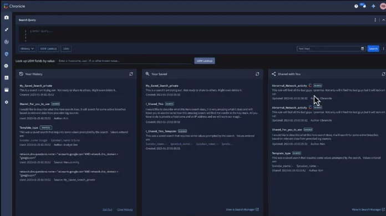Refresh the Your History panel
This screenshot has width=386, height=216.
pyautogui.click(x=131, y=74)
